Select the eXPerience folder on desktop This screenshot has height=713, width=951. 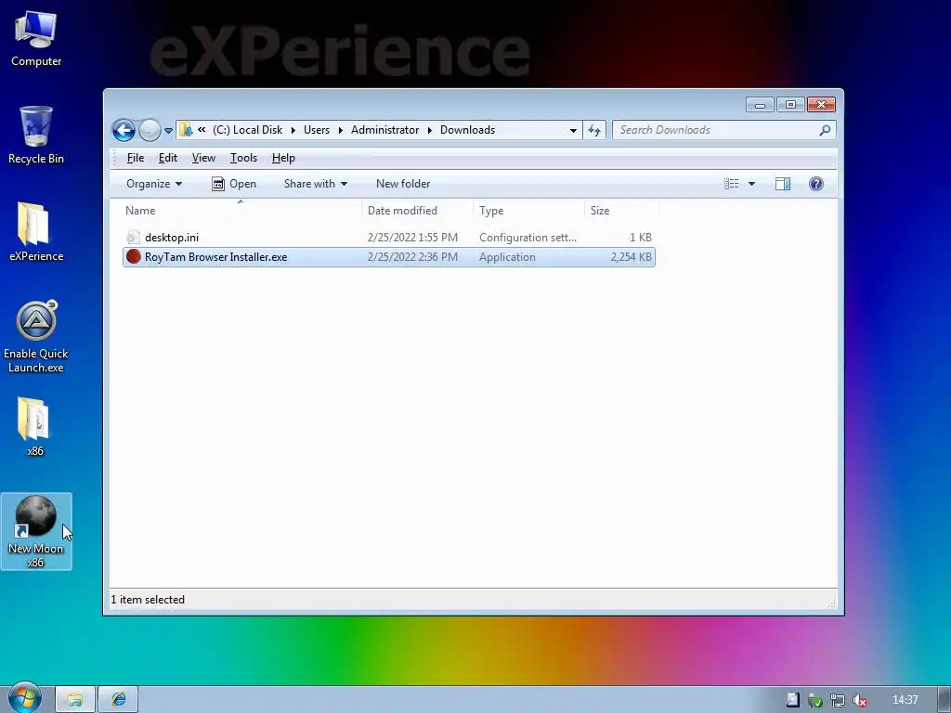coord(36,232)
